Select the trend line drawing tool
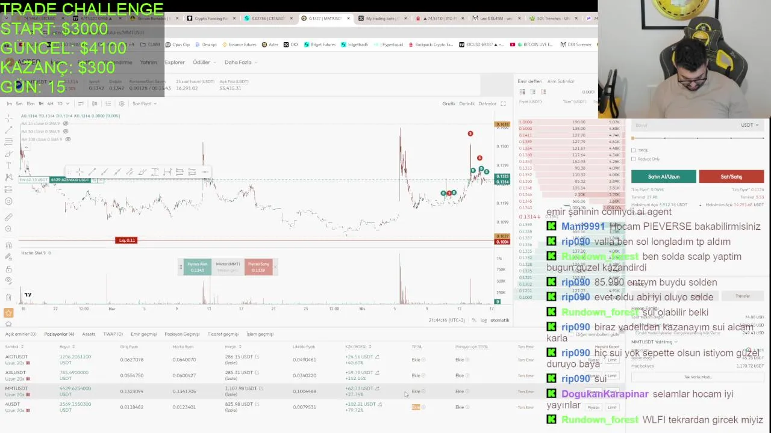Image resolution: width=771 pixels, height=433 pixels. click(8, 130)
